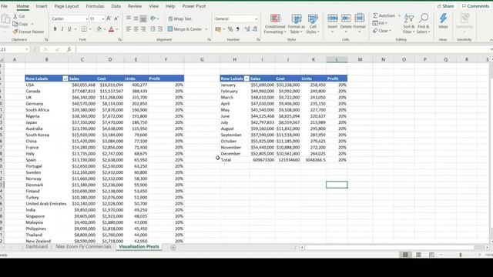Toggle Bold formatting
493x277 pixels.
[55, 29]
